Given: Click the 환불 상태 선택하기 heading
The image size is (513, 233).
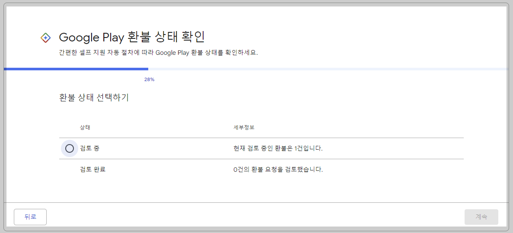Looking at the screenshot, I should pyautogui.click(x=94, y=98).
